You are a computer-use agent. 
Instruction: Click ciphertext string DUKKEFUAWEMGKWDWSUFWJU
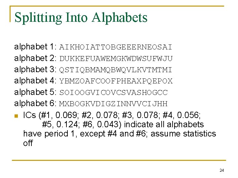click(x=116, y=59)
